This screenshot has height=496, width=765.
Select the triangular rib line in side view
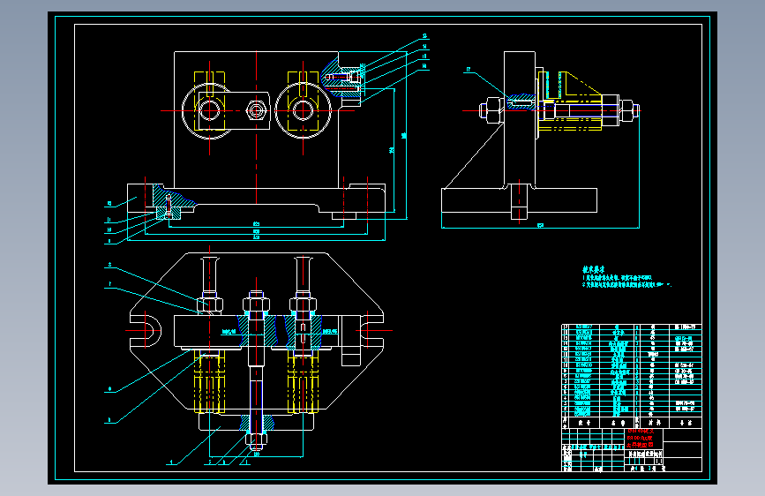tap(473, 155)
